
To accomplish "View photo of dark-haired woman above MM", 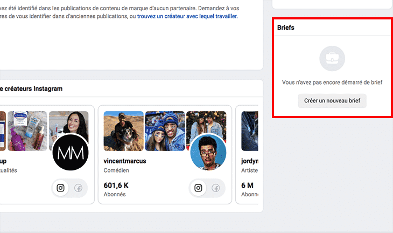I will pyautogui.click(x=68, y=123).
